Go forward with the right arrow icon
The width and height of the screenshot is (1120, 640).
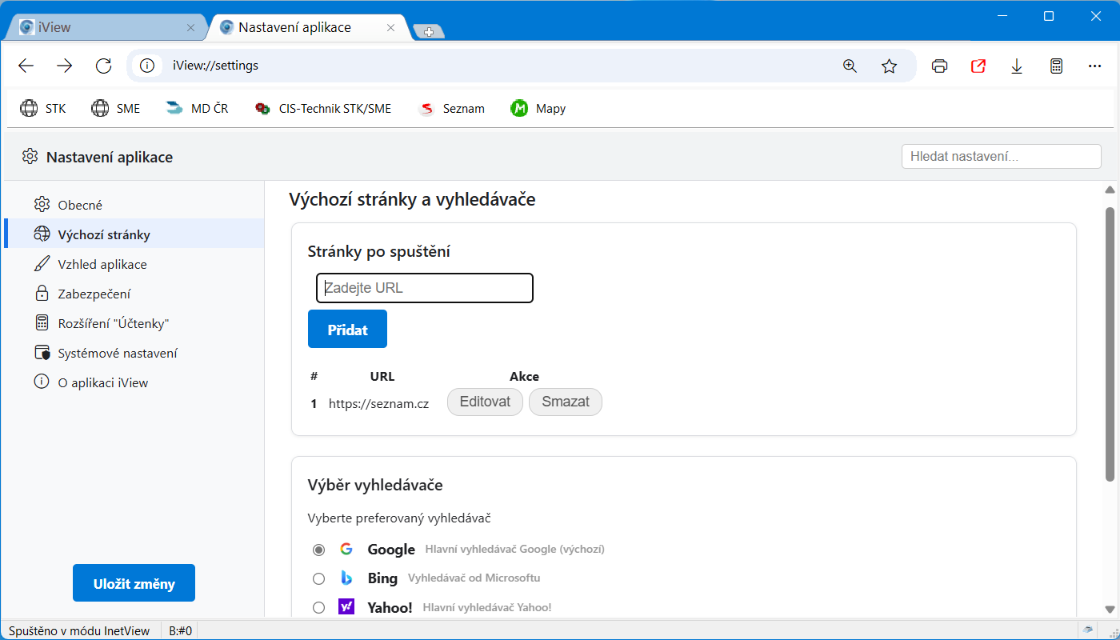[65, 66]
